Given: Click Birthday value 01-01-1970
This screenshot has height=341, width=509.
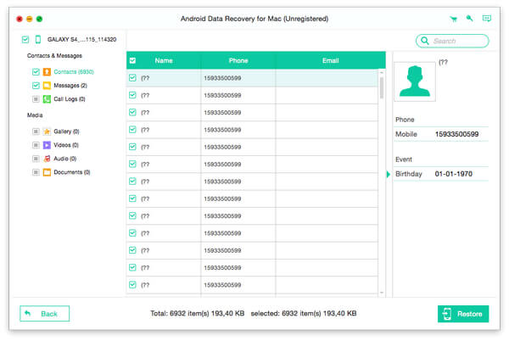Looking at the screenshot, I should click(x=454, y=174).
